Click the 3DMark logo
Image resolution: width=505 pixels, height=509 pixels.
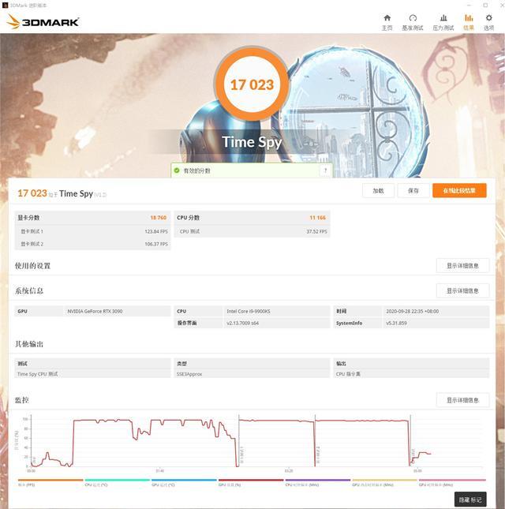(x=43, y=22)
